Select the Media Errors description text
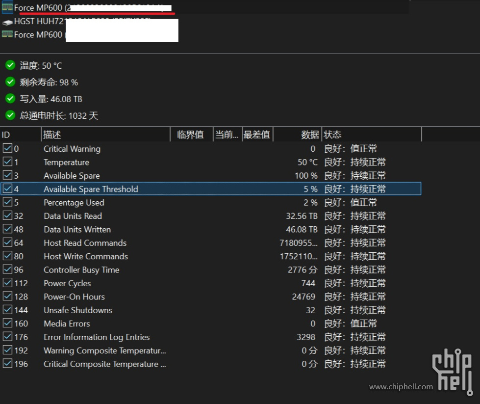This screenshot has width=480, height=404. 67,323
